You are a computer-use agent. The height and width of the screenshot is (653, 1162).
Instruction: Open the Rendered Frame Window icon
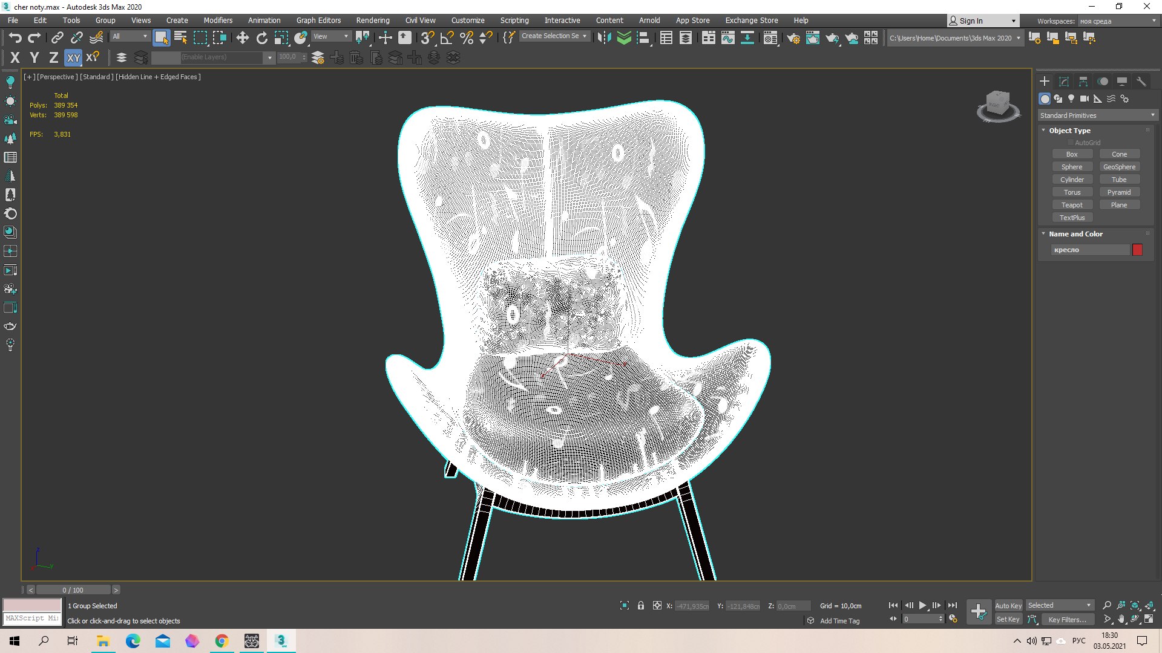coord(812,38)
